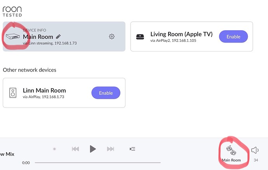The width and height of the screenshot is (268, 170).
Task: Click the volume level 34 value
Action: (x=256, y=160)
